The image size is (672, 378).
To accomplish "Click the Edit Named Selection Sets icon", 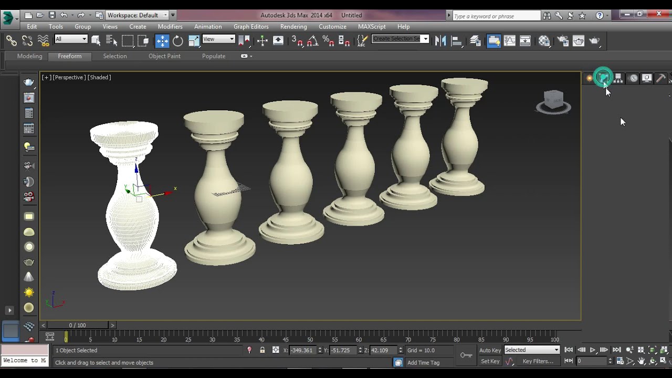I will point(362,41).
